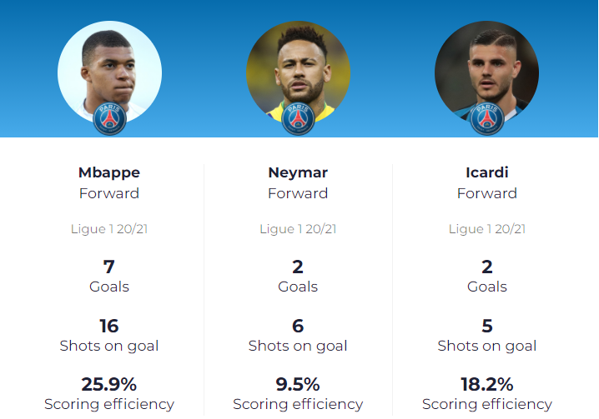Click Neymar's 9.5% scoring efficiency
Viewport: 599px width, 419px height.
298,394
